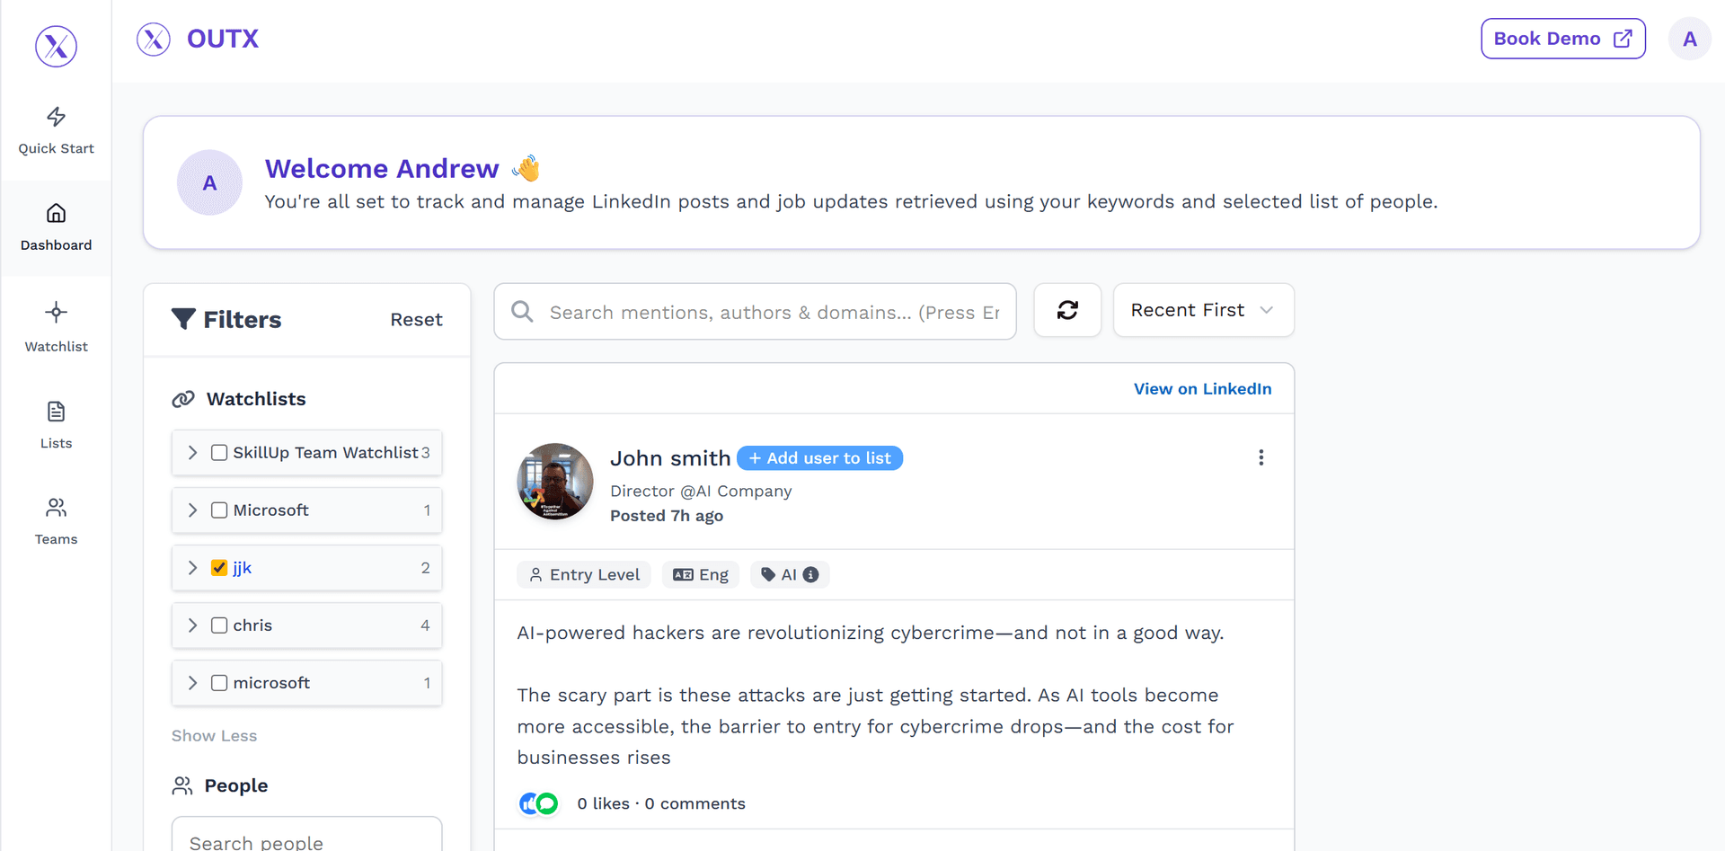Refresh the mentions feed
1725x851 pixels.
click(1067, 310)
